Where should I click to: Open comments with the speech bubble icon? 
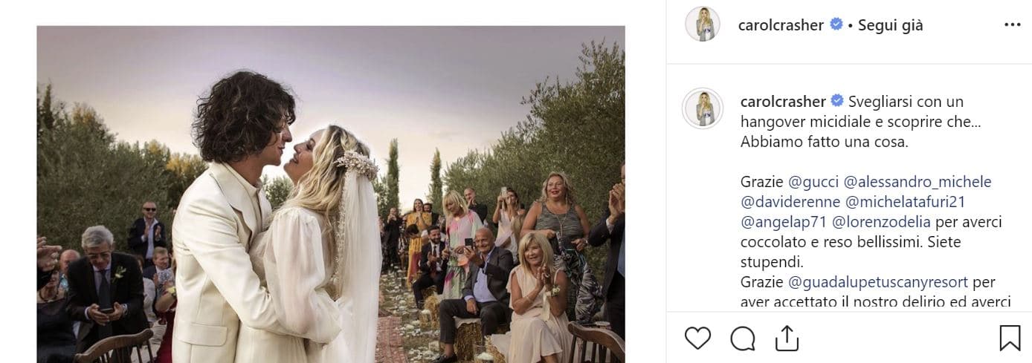coord(742,338)
